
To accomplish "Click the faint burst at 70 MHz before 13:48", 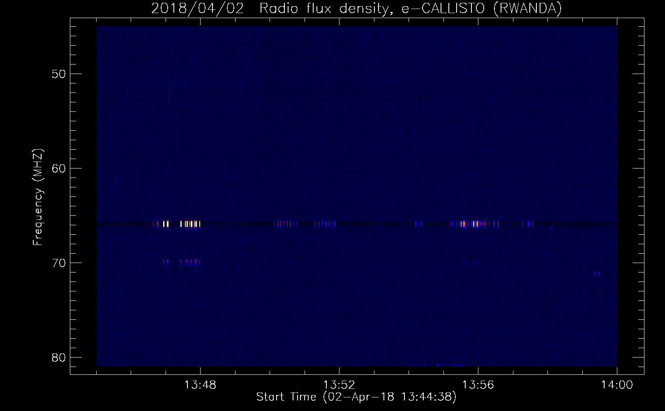I will point(182,262).
